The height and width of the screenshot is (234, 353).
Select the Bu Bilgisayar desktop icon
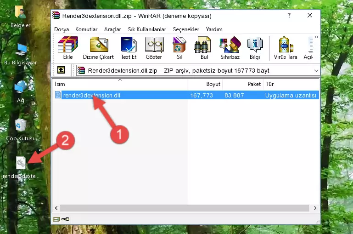[21, 54]
